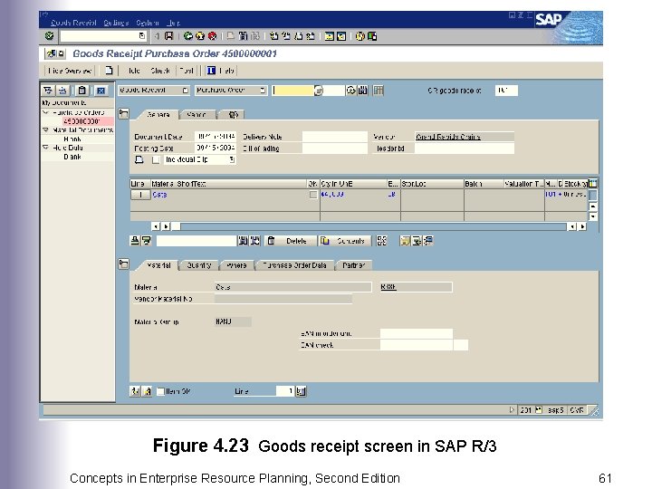Image resolution: width=652 pixels, height=489 pixels.
Task: Click the Header Text input field
Action: pyautogui.click(x=465, y=148)
